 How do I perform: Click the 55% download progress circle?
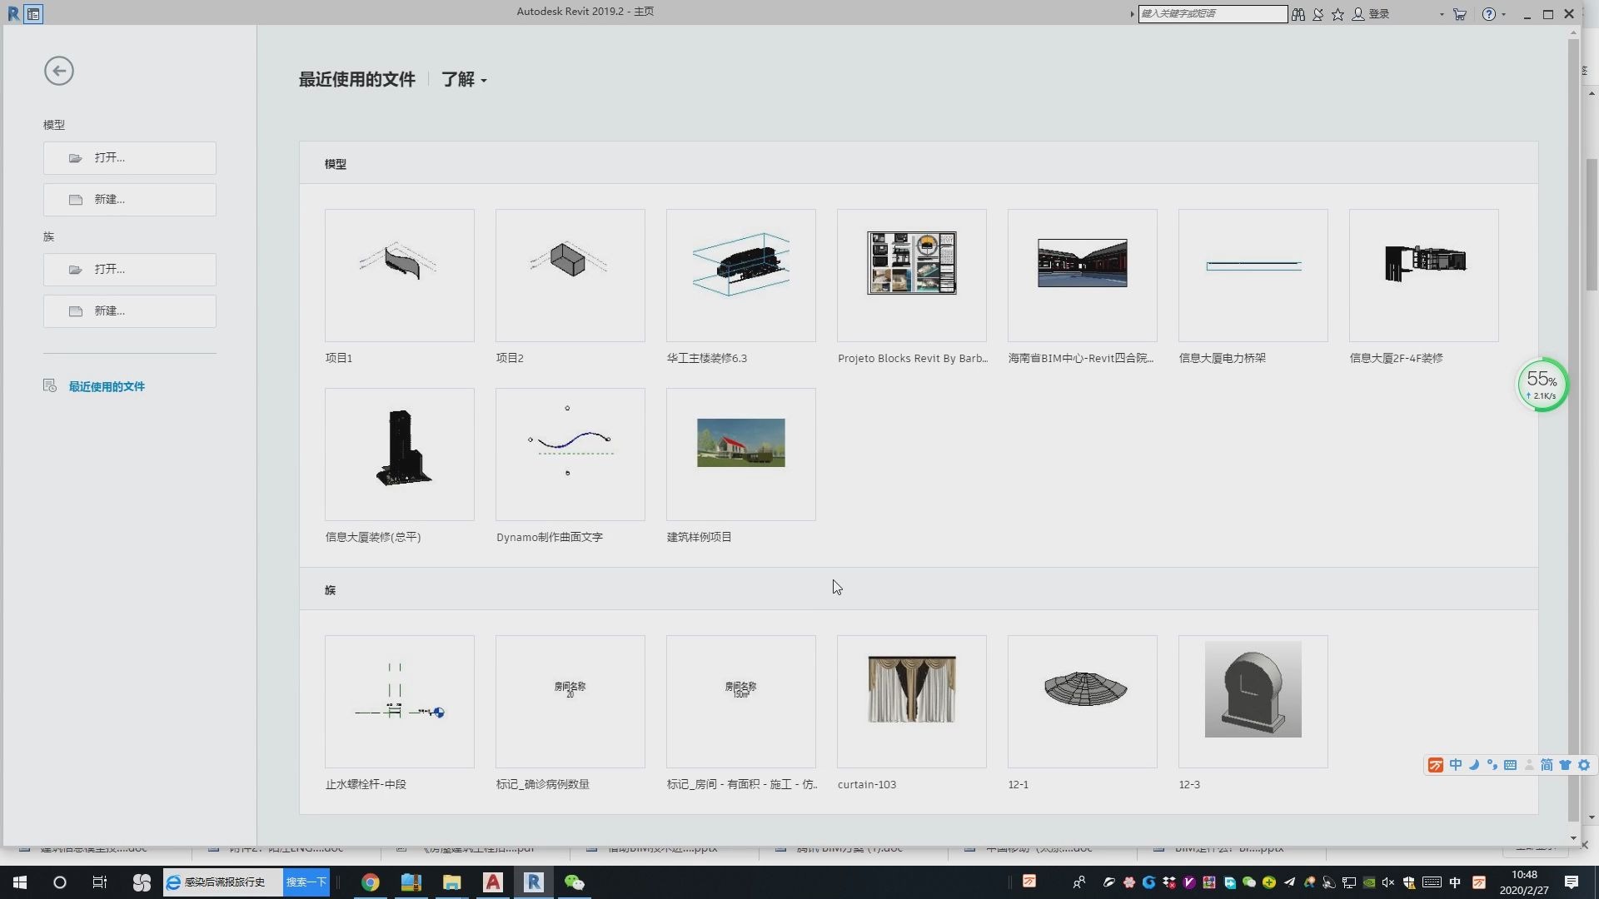pos(1542,384)
